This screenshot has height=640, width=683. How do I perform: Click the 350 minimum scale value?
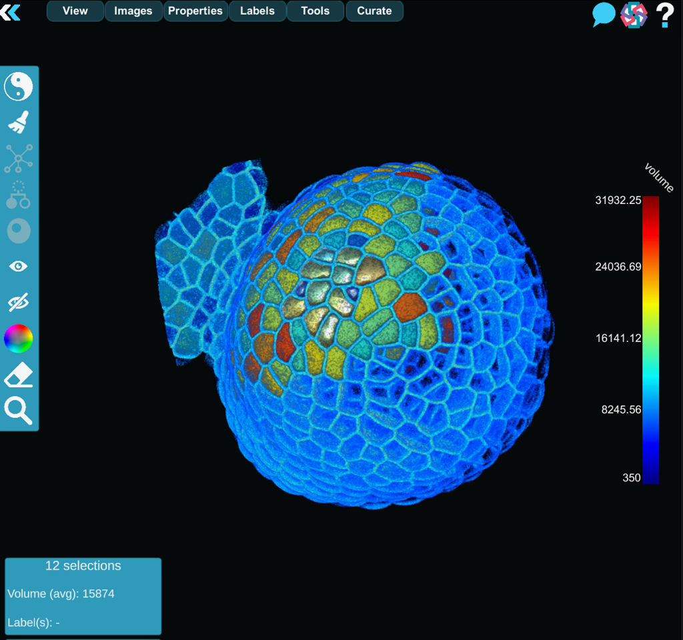[x=632, y=477]
